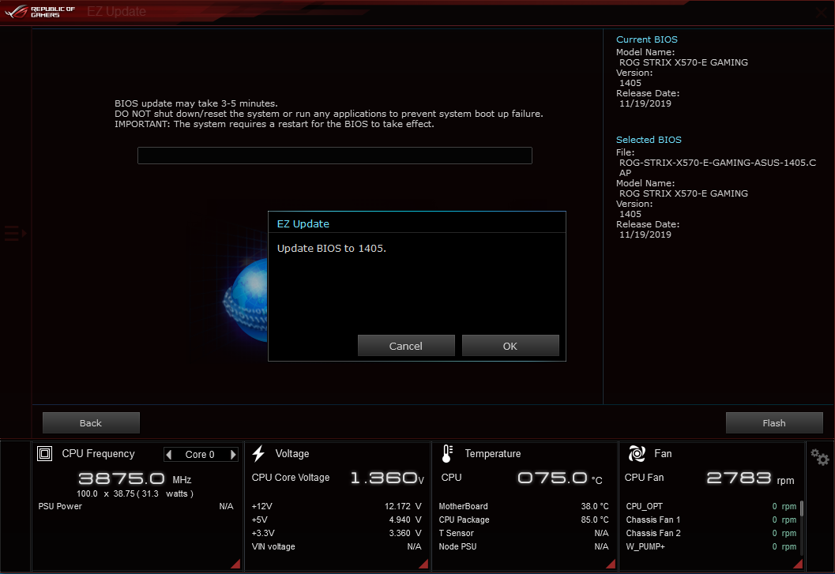Click the Chassis Fan 1 row
This screenshot has height=574, width=835.
711,520
